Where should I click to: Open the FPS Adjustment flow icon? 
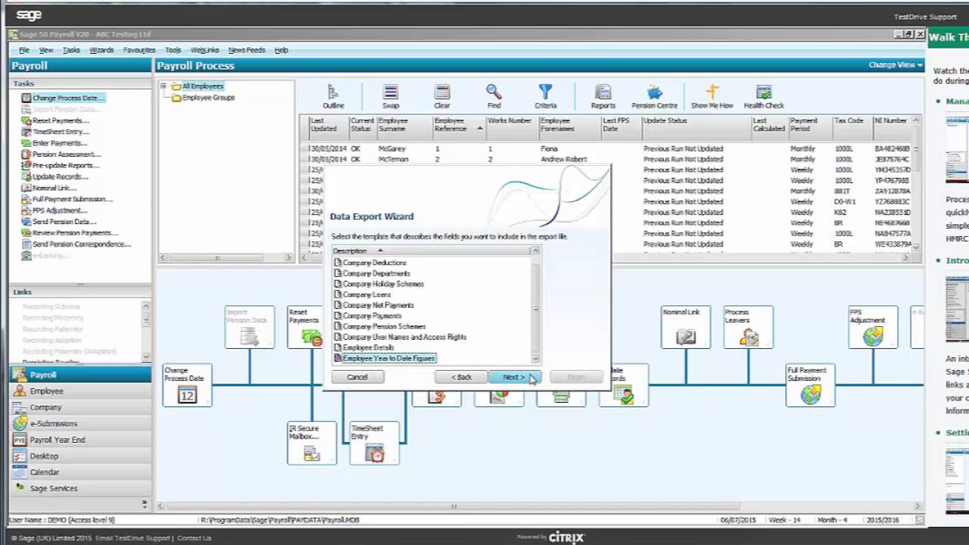pos(873,327)
